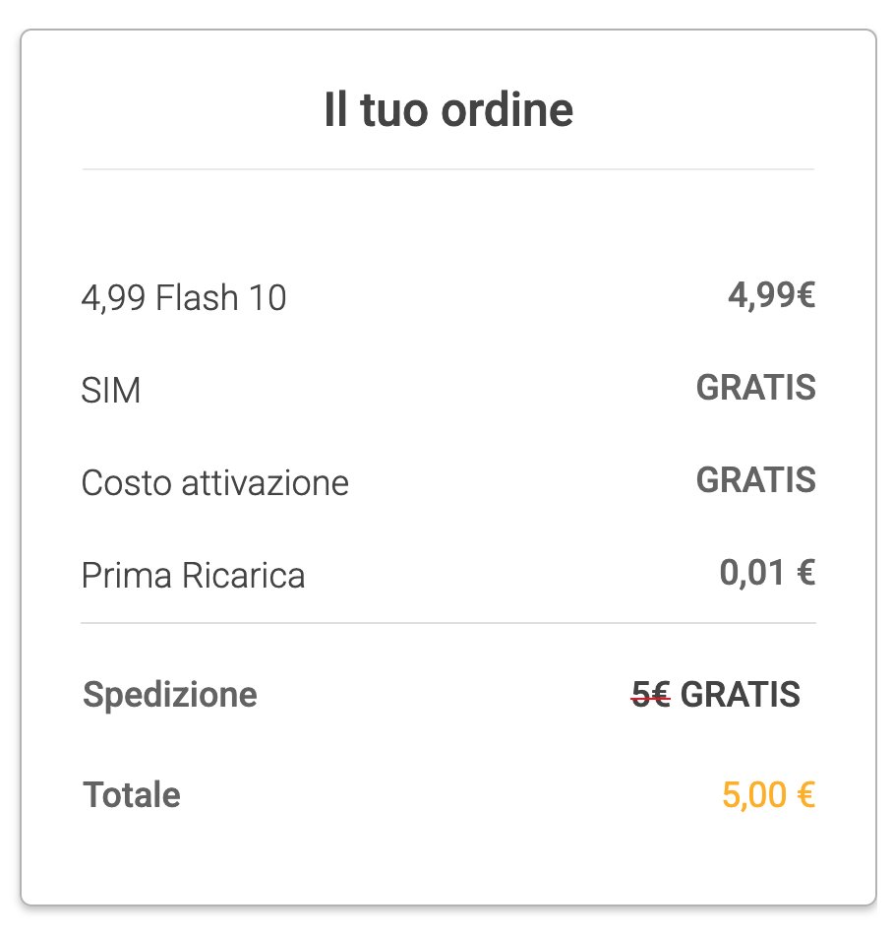The width and height of the screenshot is (893, 935).
Task: Select GRATIS value beside SIM
Action: [755, 388]
